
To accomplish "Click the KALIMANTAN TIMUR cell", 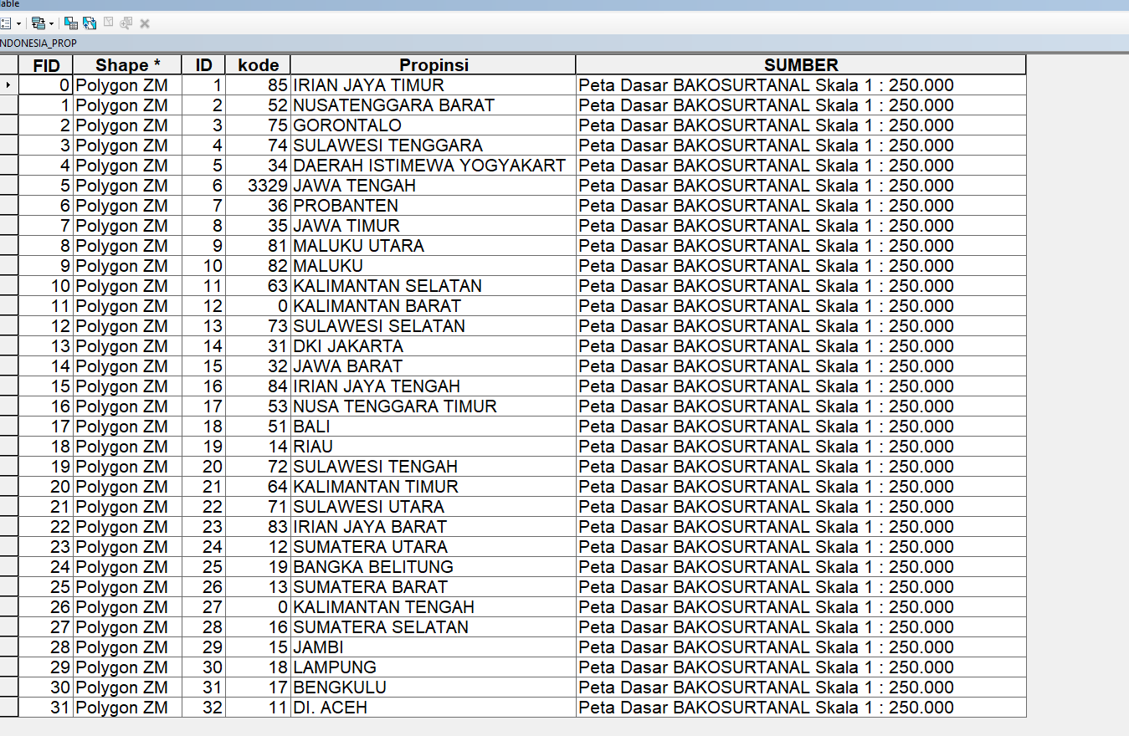I will point(434,487).
